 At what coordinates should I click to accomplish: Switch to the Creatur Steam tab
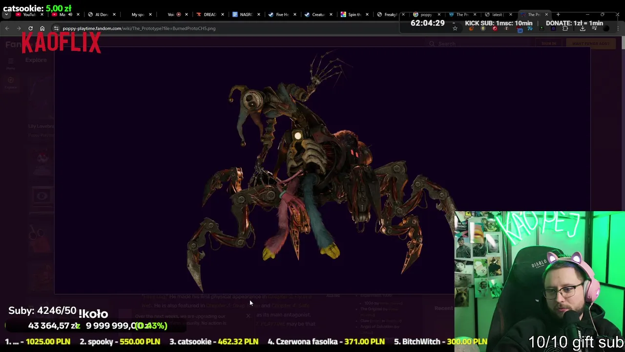pyautogui.click(x=318, y=15)
